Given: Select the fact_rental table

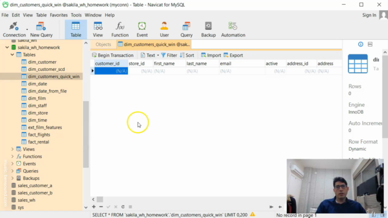Looking at the screenshot, I should pyautogui.click(x=38, y=142).
